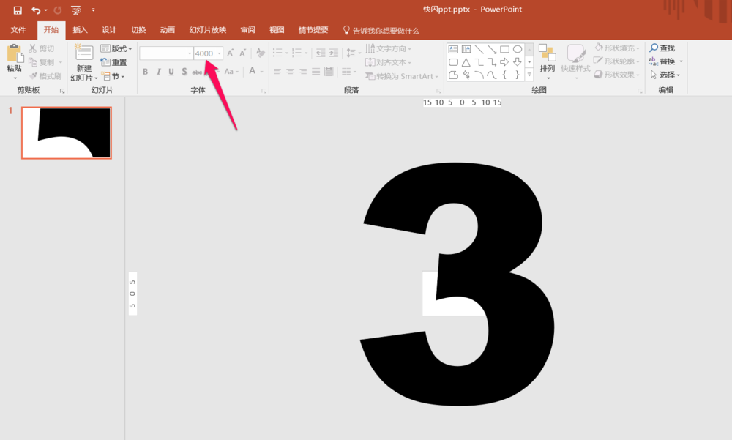The image size is (732, 440).
Task: Open the font size dropdown arrow
Action: point(219,53)
